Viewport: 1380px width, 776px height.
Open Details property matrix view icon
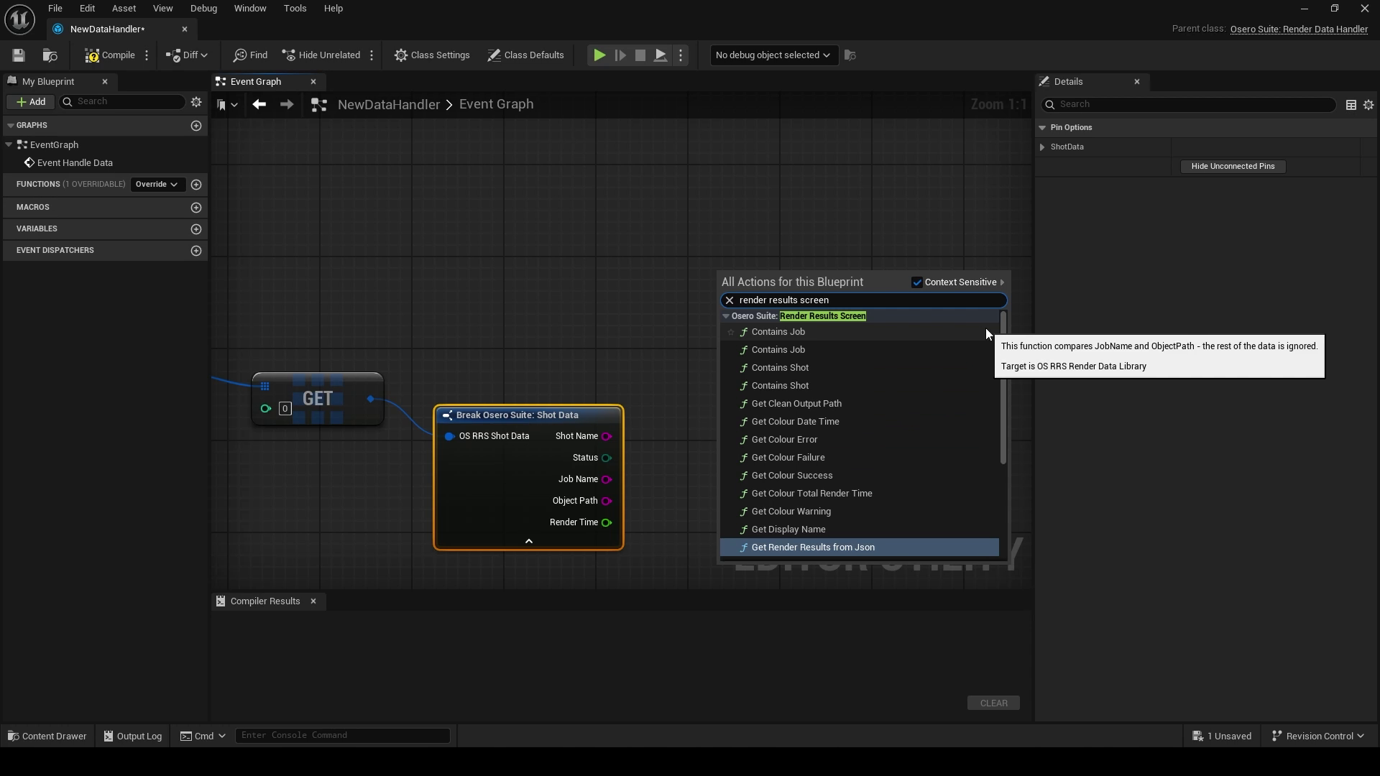click(1351, 105)
